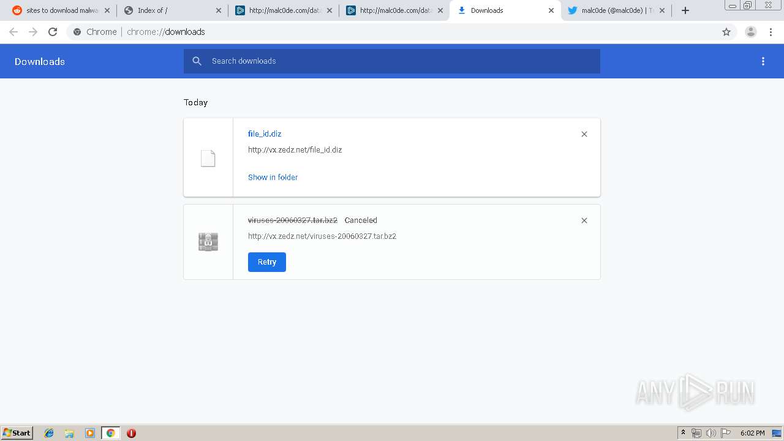The image size is (784, 441).
Task: Open Windows Explorer from taskbar
Action: coord(69,433)
